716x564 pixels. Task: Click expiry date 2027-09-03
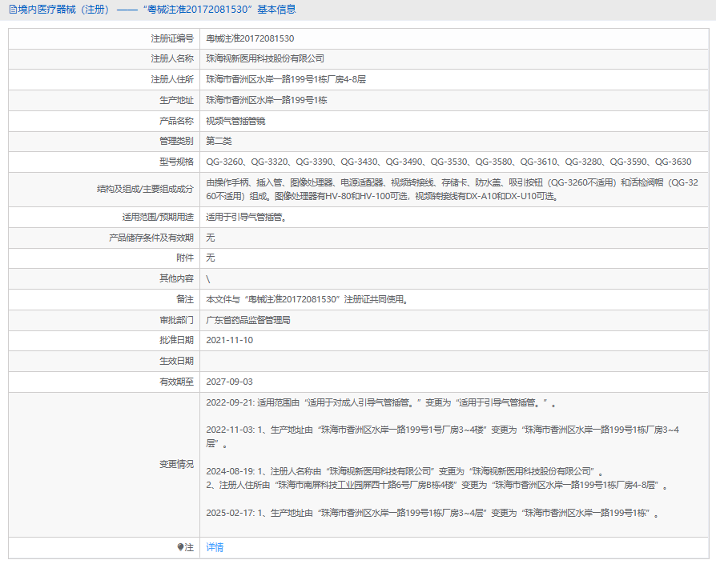pyautogui.click(x=230, y=382)
